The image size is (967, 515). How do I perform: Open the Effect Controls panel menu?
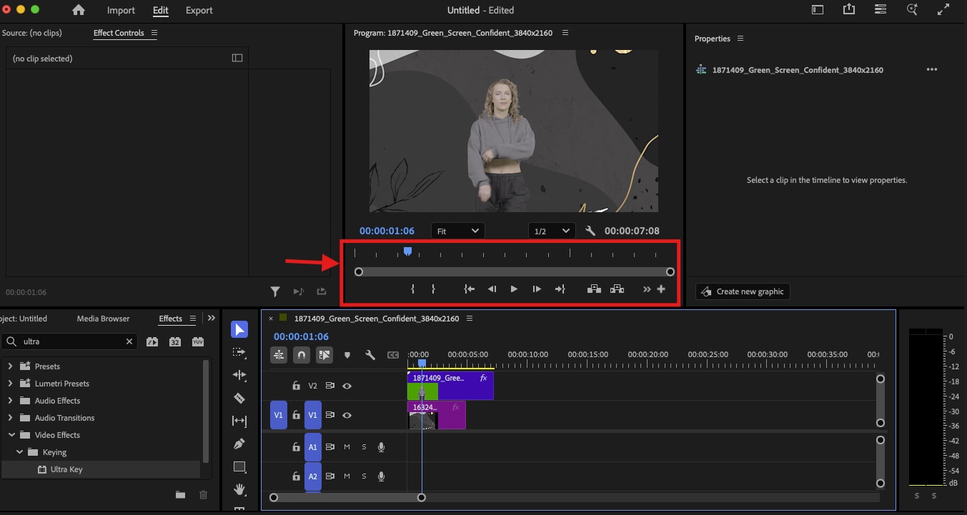(154, 33)
